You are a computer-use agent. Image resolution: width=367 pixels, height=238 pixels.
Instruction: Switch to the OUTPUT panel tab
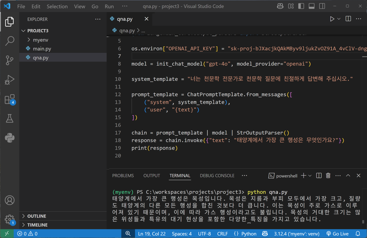pos(152,176)
